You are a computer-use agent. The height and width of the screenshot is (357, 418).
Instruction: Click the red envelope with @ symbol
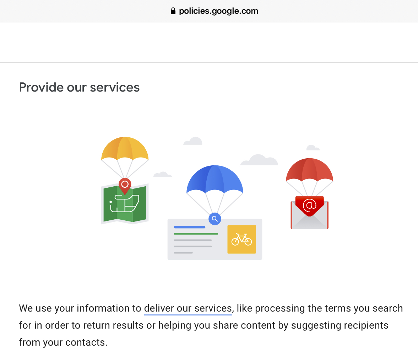pos(309,212)
